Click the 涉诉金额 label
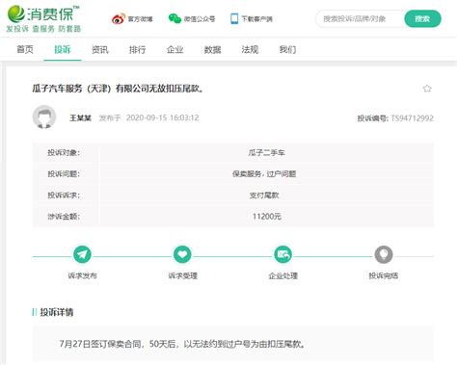 (64, 216)
